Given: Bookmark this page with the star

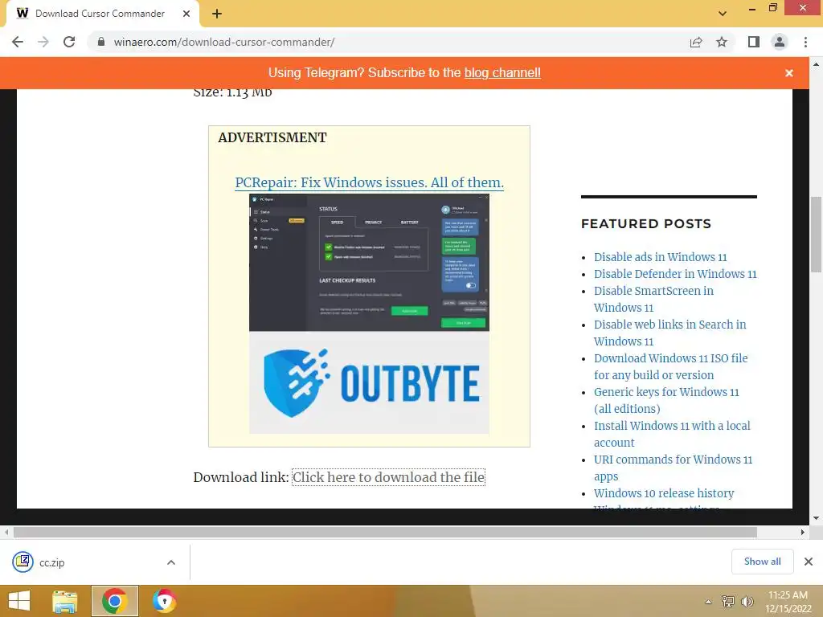Looking at the screenshot, I should 722,42.
